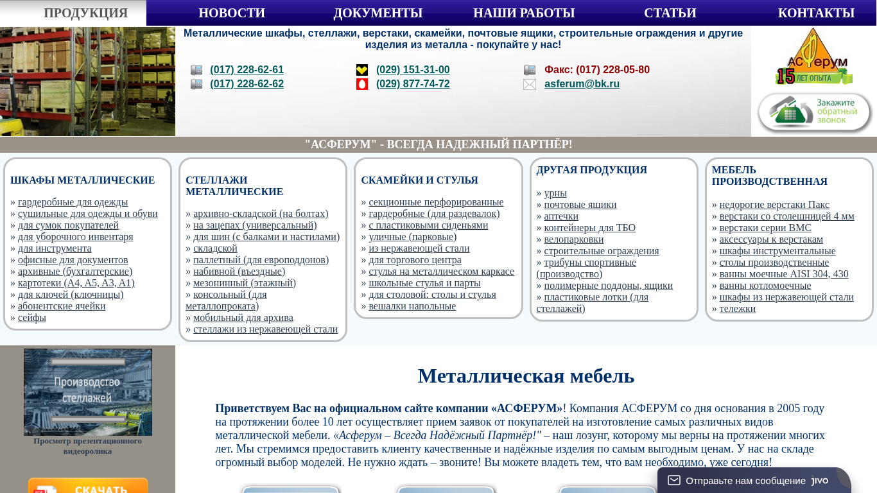Click the СКАМЕЙКИ И СТУЛЬЯ heading

pos(419,180)
